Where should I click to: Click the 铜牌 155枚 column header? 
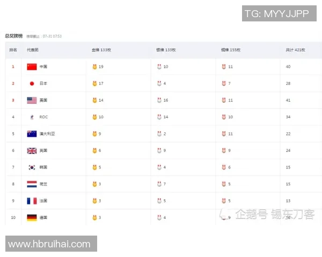pos(231,50)
